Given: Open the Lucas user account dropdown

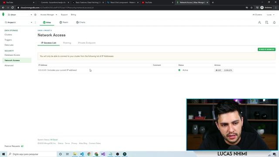Looking at the screenshot, I should (270, 14).
